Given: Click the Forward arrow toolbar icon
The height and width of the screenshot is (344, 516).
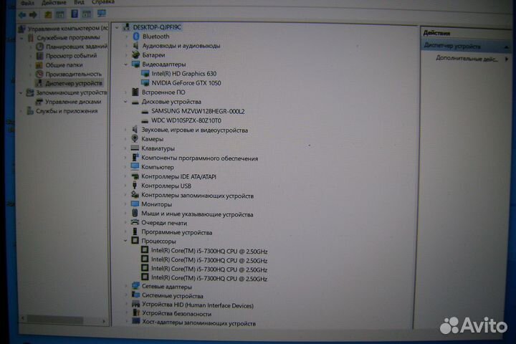Looking at the screenshot, I should (33, 15).
